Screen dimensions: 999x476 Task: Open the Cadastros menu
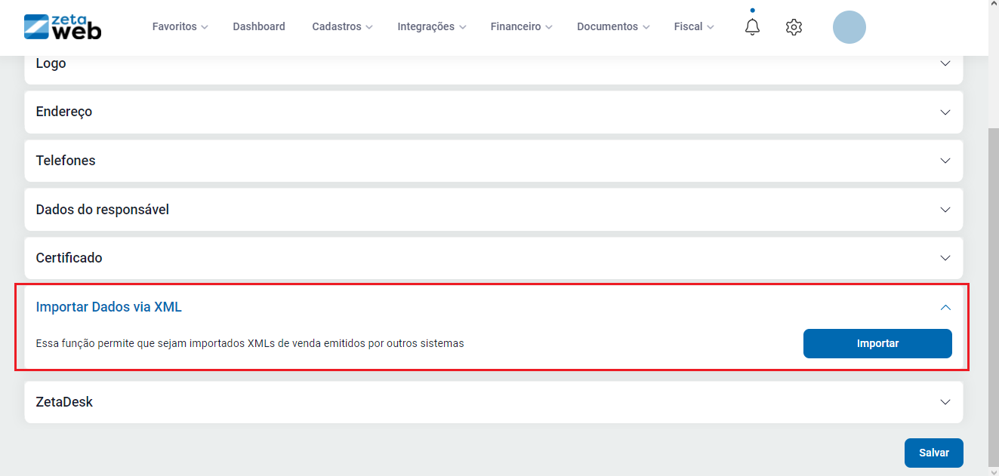click(x=342, y=26)
